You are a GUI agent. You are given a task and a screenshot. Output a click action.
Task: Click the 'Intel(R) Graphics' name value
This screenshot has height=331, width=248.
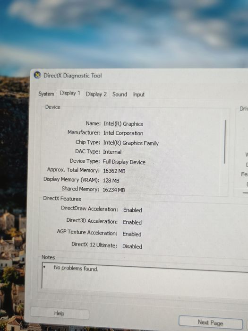(x=123, y=124)
